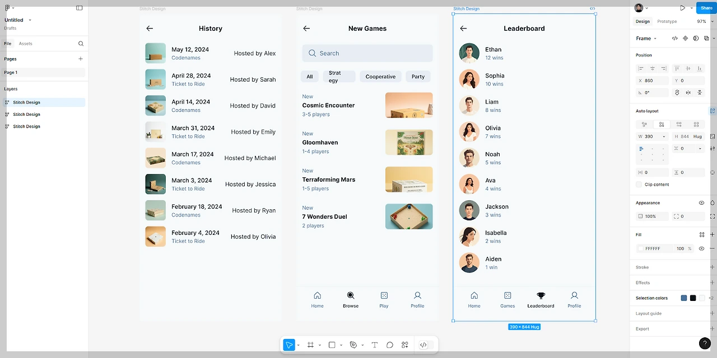Click the X position field showing 860
This screenshot has width=717, height=358.
click(652, 81)
